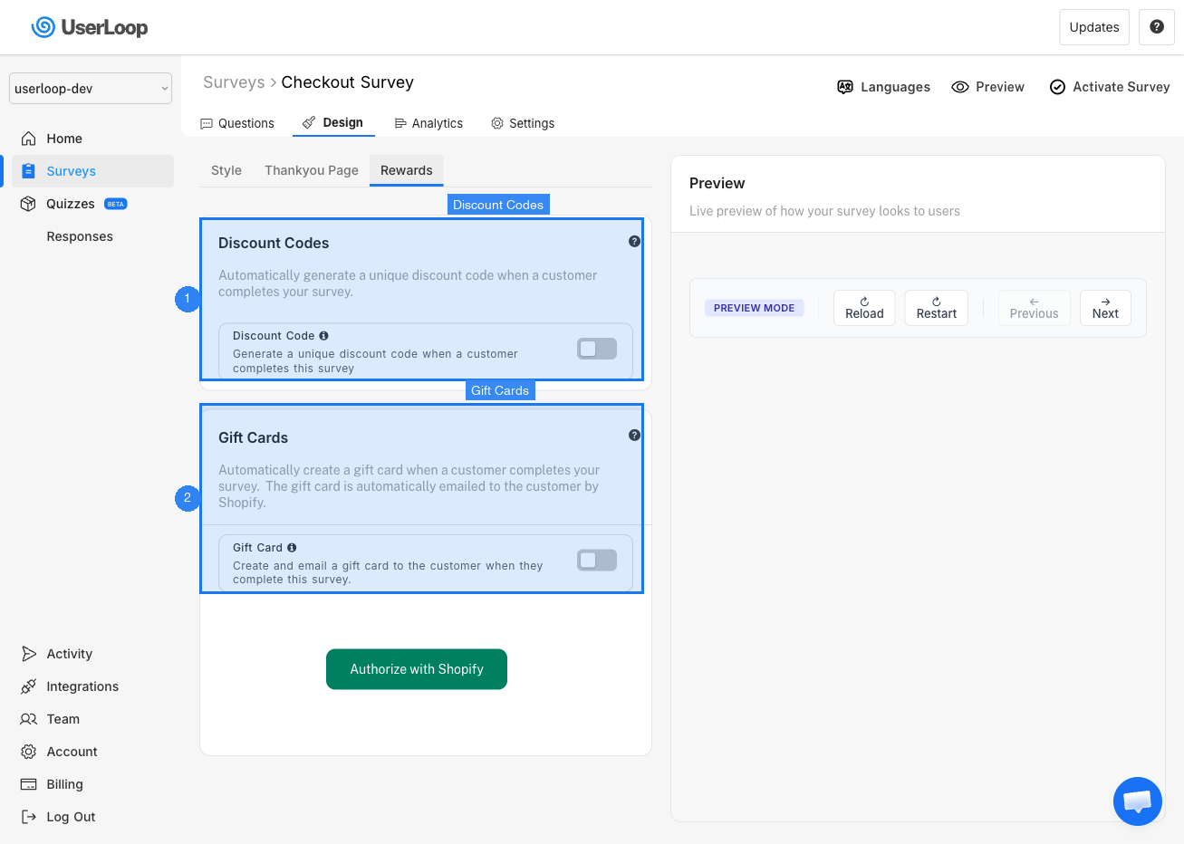Screen dimensions: 1184x844
Task: Expand the userloop-dev workspace dropdown
Action: pyautogui.click(x=91, y=89)
